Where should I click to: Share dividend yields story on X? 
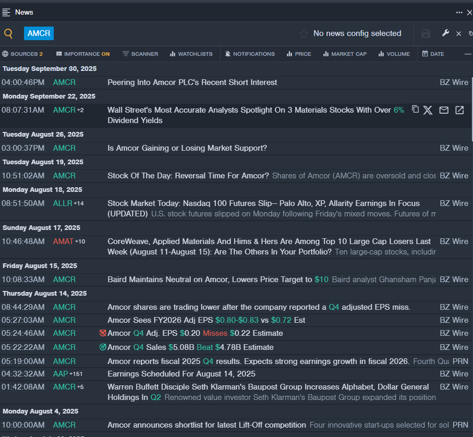click(428, 110)
